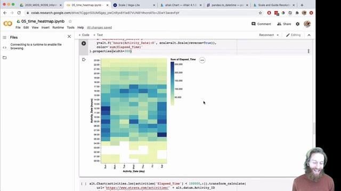This screenshot has height=191, width=341.
Task: Click the page vertical scrollbar
Action: [314, 128]
